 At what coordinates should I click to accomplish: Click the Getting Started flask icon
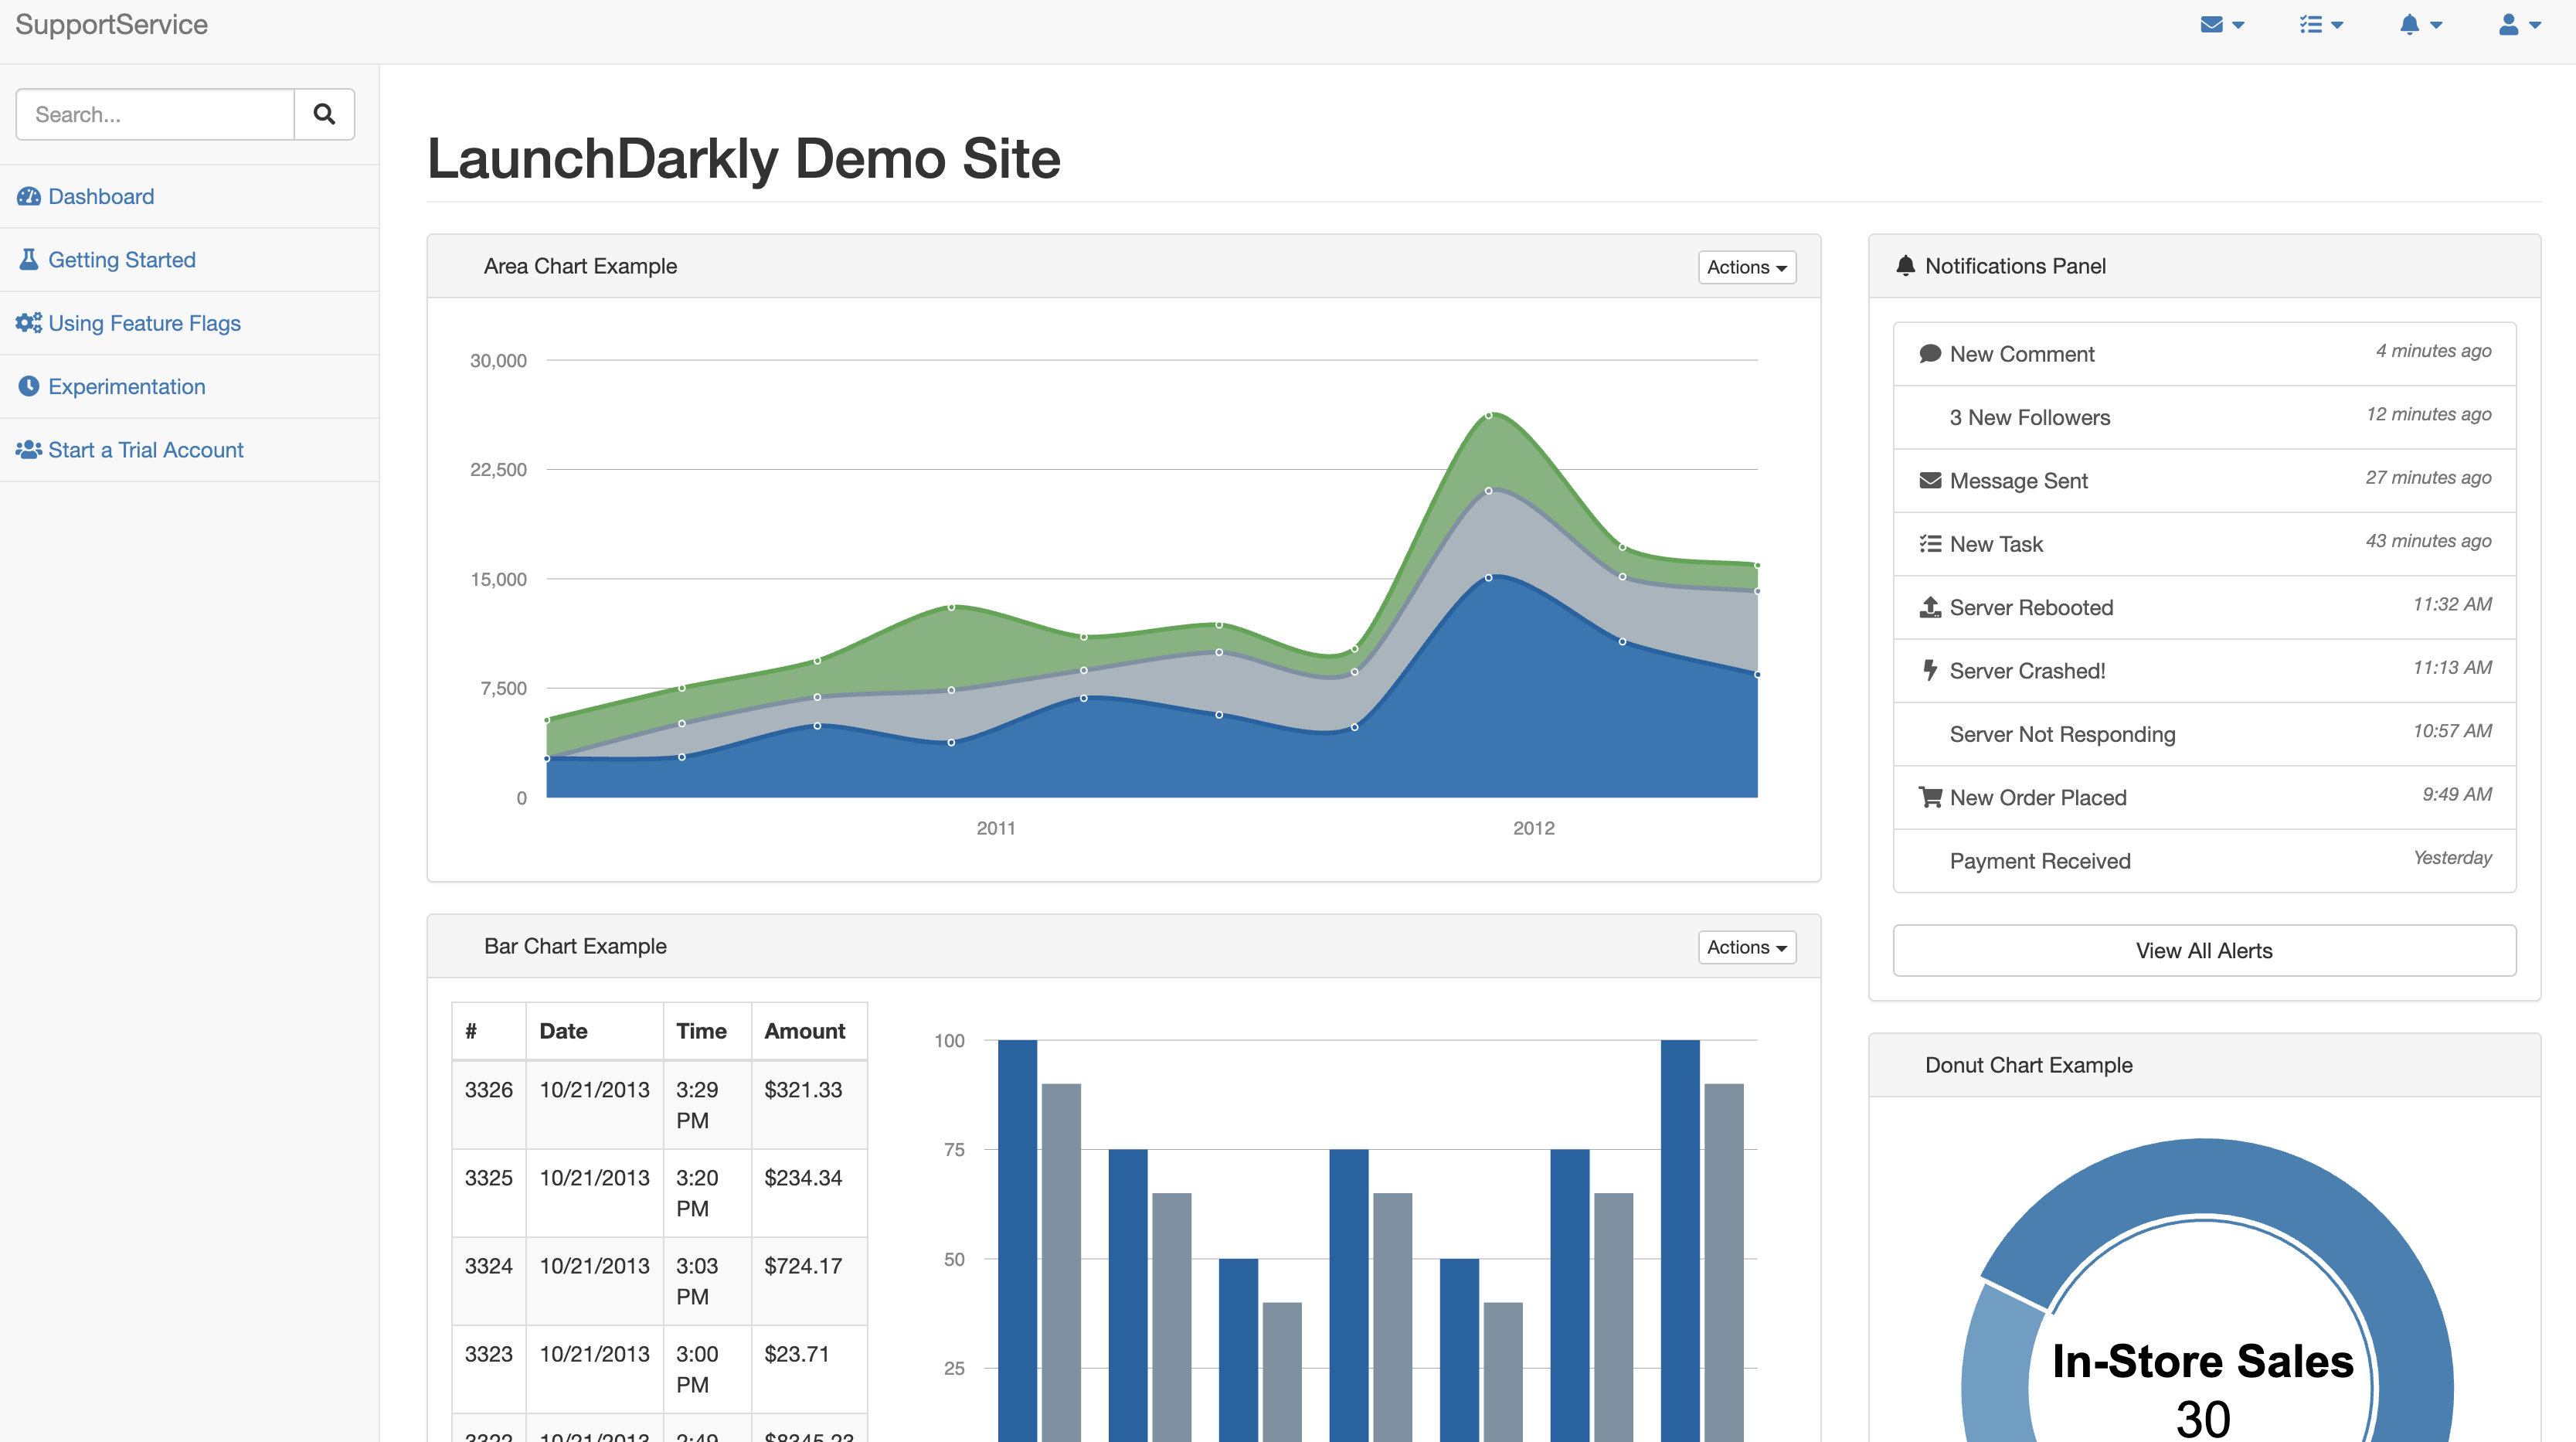[29, 259]
